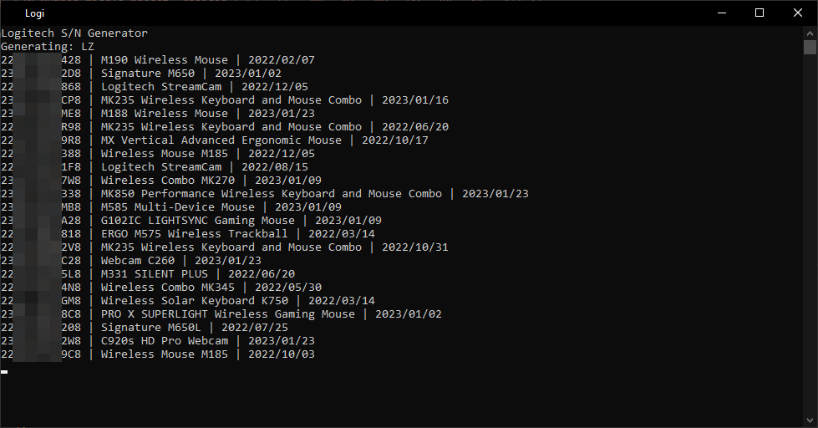Click the M190 Wireless Mouse output line
This screenshot has height=428, width=818.
(158, 60)
